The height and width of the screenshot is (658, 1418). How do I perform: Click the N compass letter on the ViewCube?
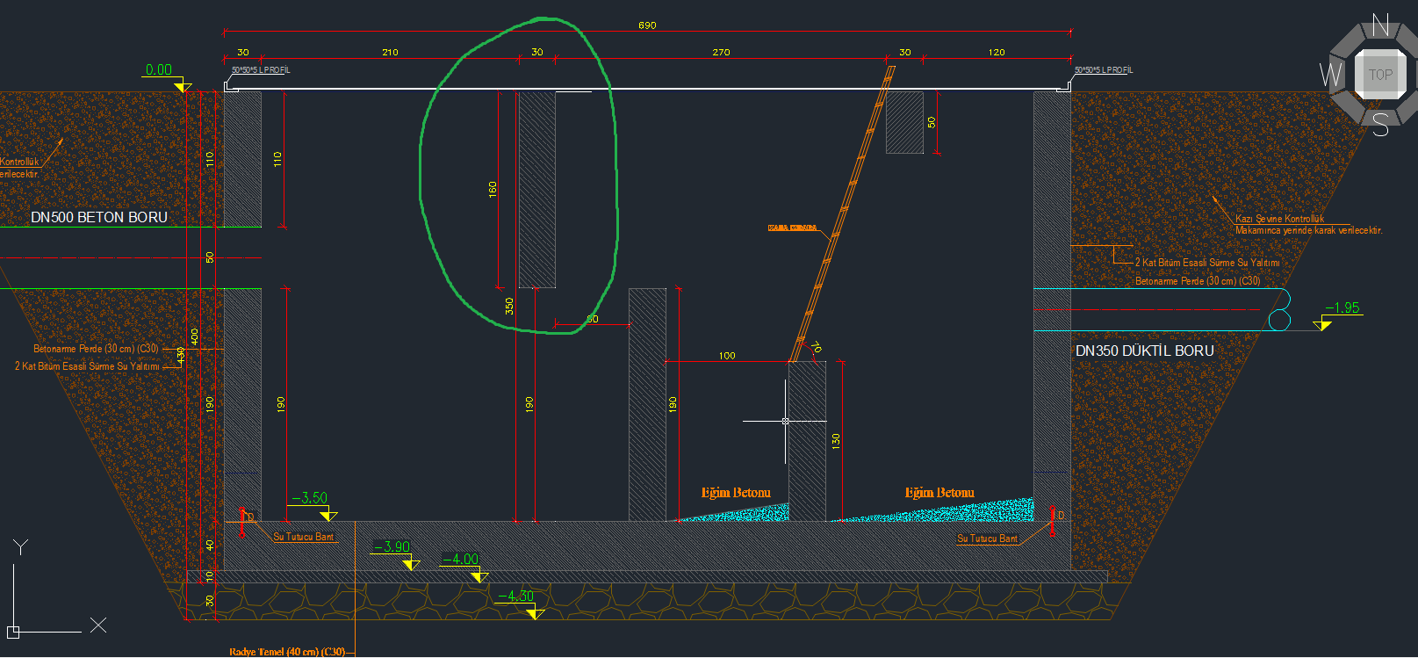1381,25
